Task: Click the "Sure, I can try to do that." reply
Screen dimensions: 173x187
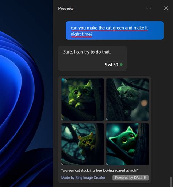Action: pyautogui.click(x=87, y=52)
